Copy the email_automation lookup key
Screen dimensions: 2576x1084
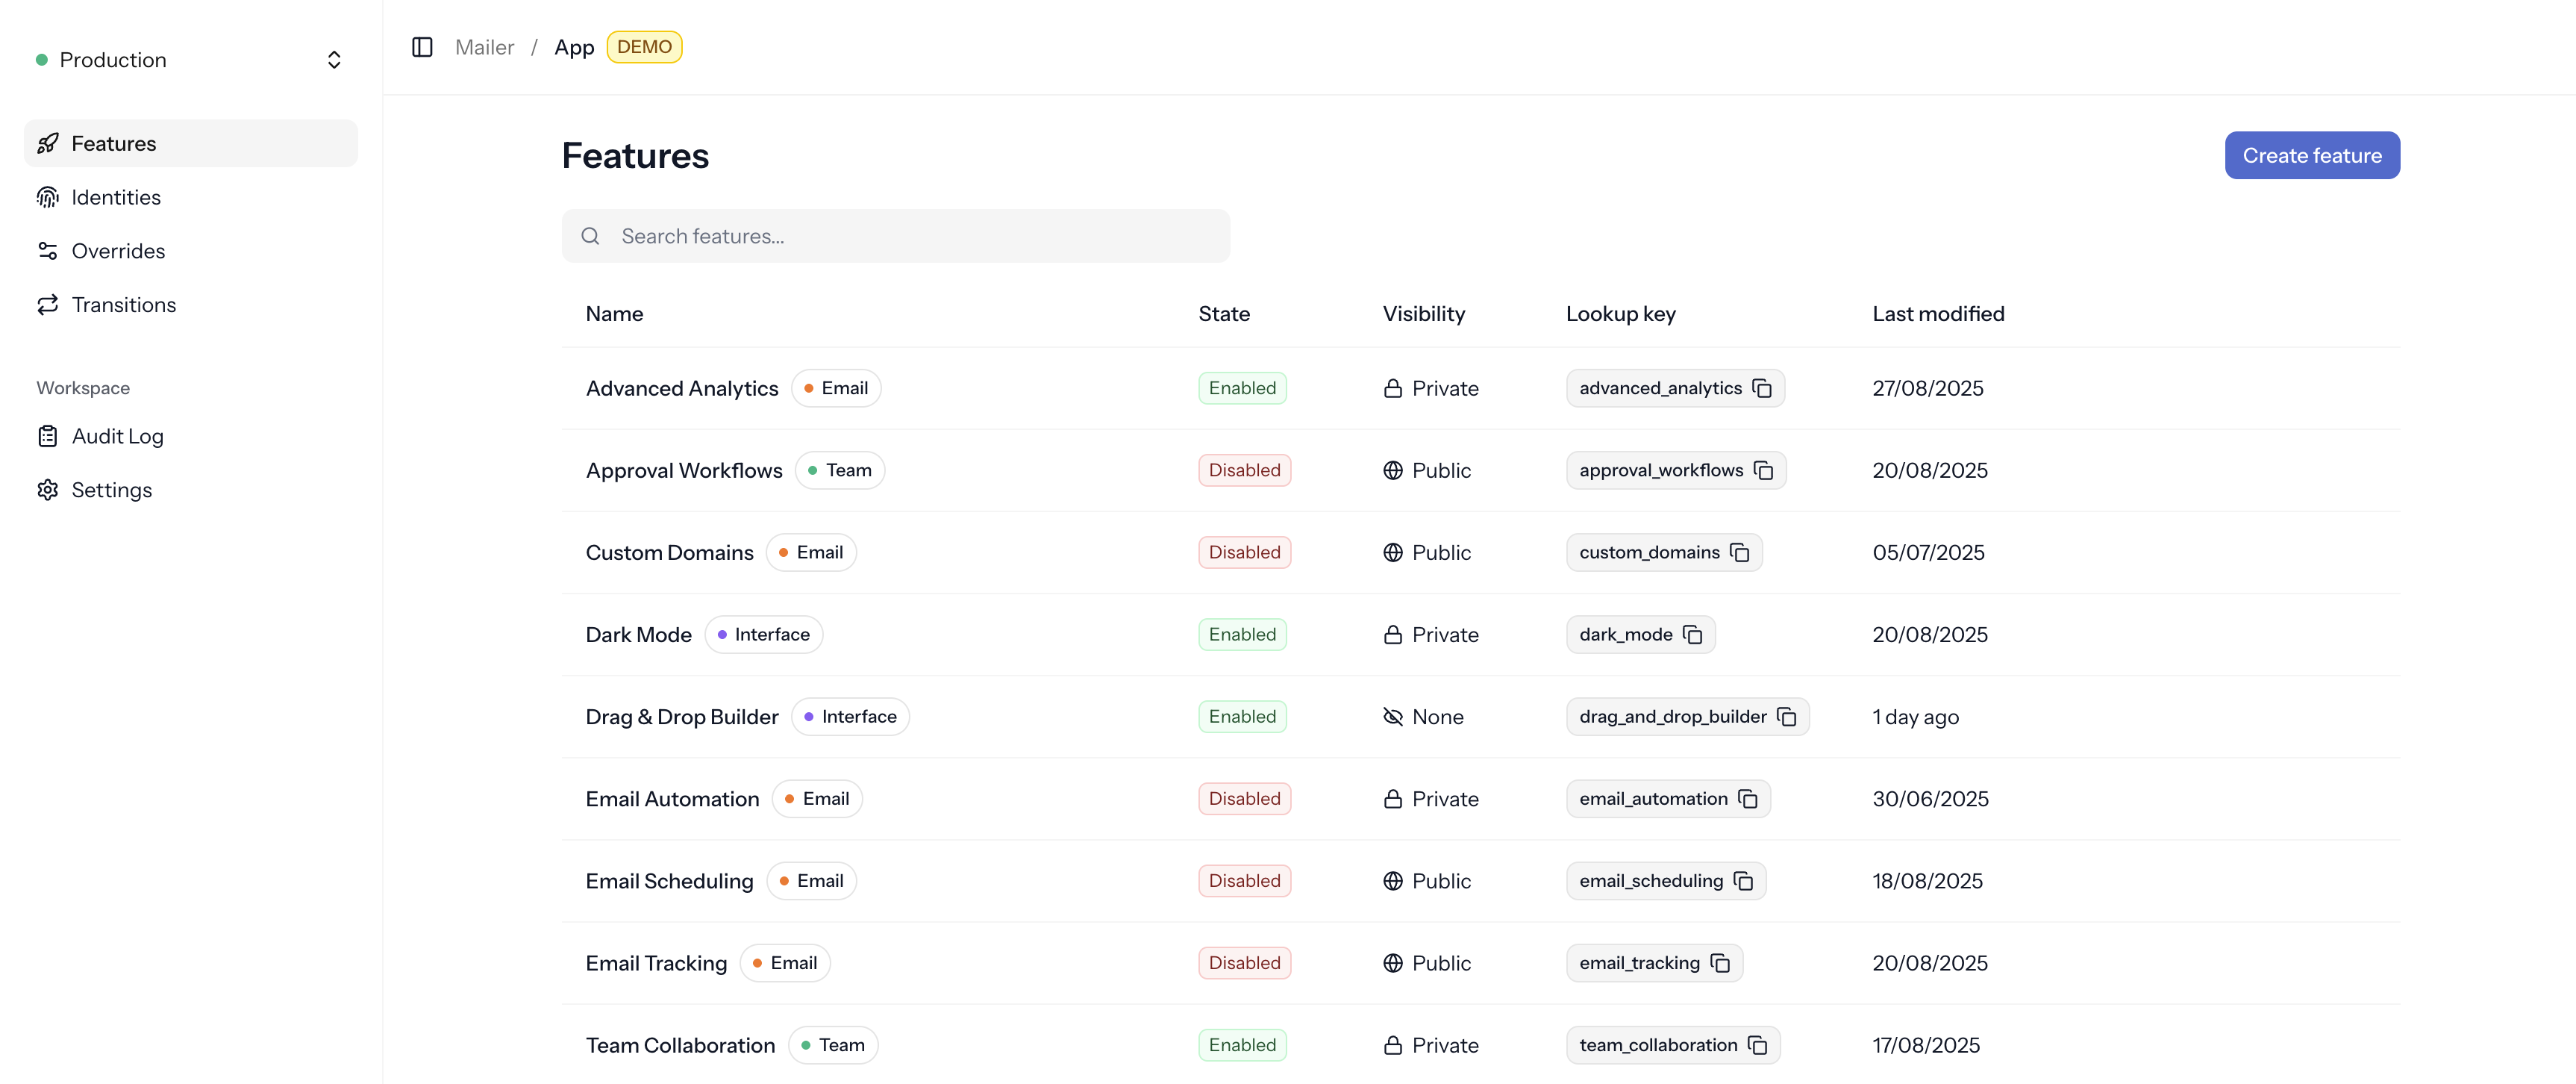(1748, 798)
